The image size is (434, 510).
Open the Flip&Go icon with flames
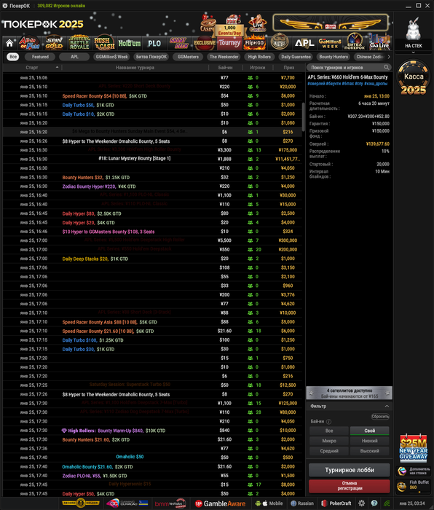255,42
